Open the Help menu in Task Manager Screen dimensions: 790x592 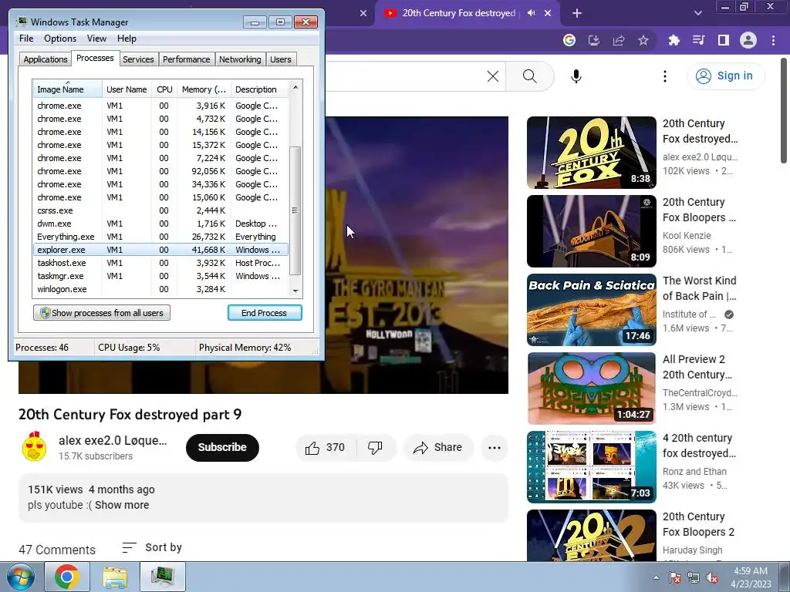click(x=127, y=39)
